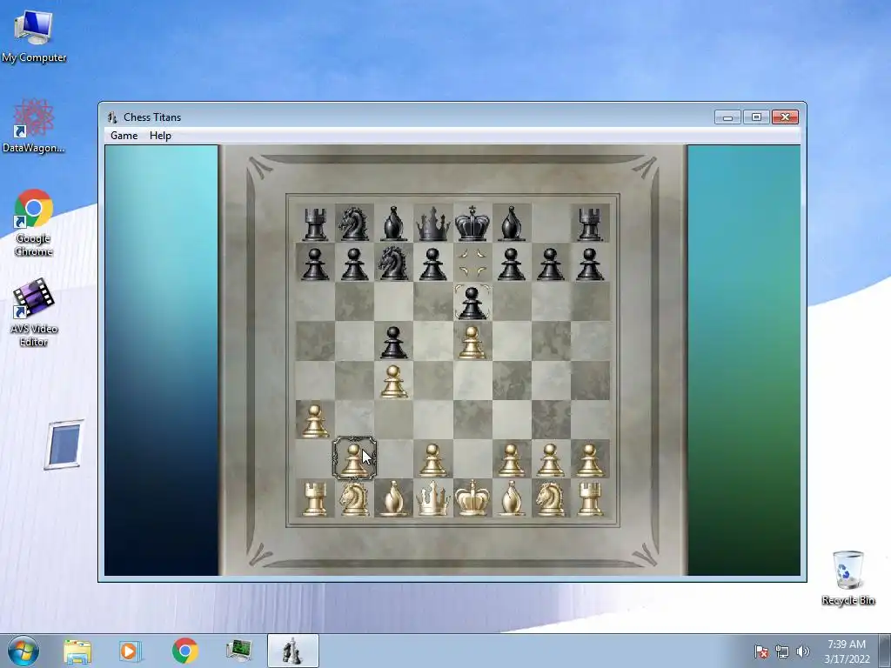The height and width of the screenshot is (668, 891).
Task: Open the clock showing 7:39 AM
Action: click(847, 651)
